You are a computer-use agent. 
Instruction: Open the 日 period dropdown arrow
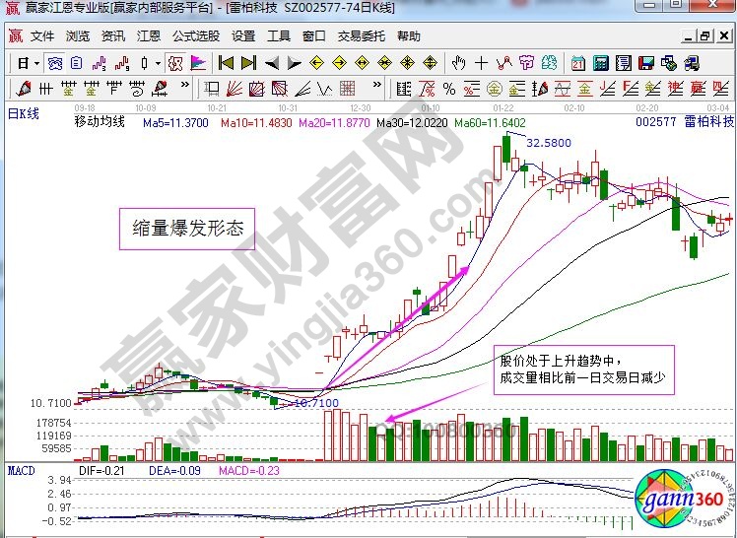[36, 63]
